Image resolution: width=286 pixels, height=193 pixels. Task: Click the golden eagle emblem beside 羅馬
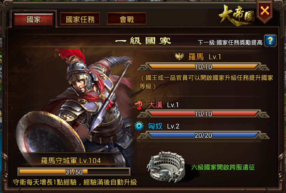click(x=179, y=57)
